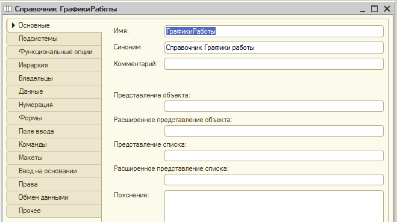Click the Представление объекта field
The height and width of the screenshot is (222, 397).
(274, 106)
